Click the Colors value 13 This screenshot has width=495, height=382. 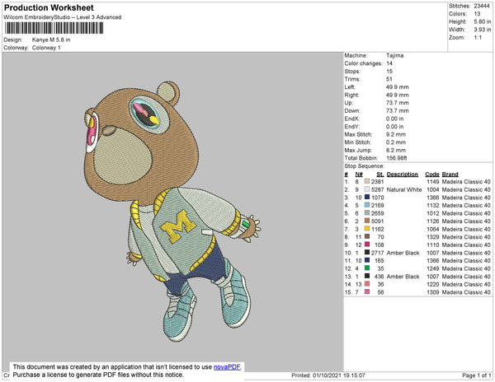tap(477, 14)
